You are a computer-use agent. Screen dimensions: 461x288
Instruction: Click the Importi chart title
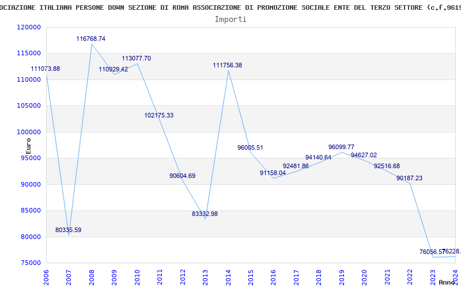click(231, 20)
